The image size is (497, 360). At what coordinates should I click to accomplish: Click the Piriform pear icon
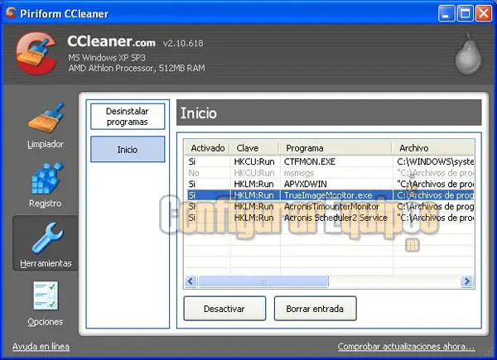tap(468, 55)
